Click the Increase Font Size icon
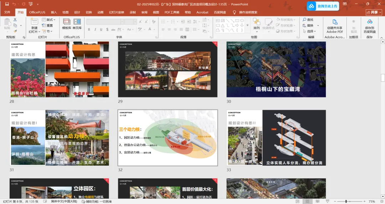Screen dimensions: 385x204 point(140,22)
